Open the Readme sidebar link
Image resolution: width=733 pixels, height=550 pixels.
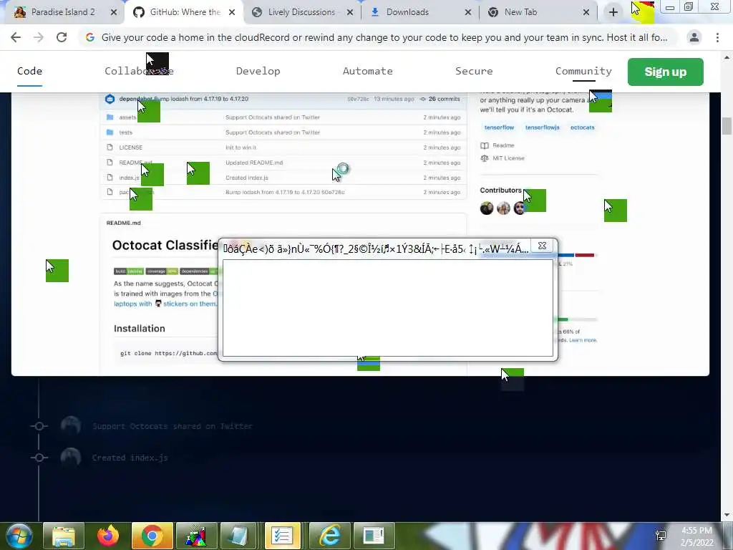[498, 145]
